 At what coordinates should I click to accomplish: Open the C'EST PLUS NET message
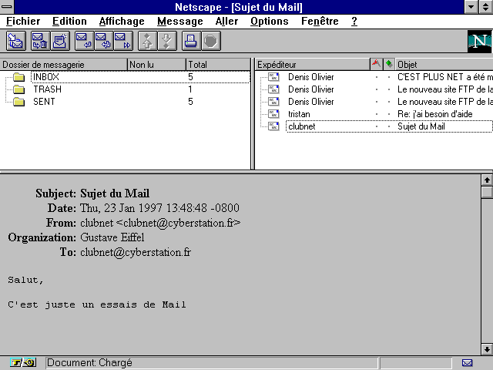click(x=374, y=77)
